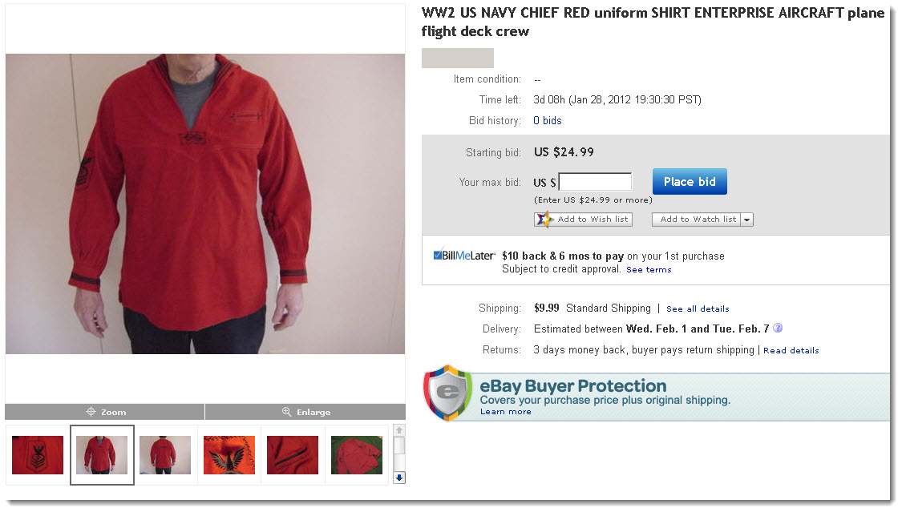Open See terms link for BillMeLater
The image size is (902, 512).
tap(649, 269)
